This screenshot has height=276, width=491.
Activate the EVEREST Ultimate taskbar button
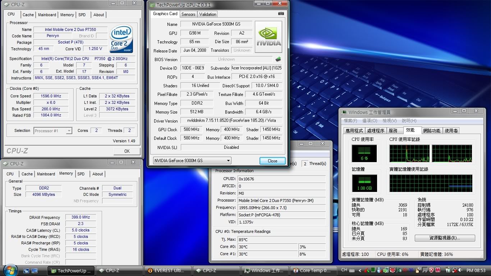point(168,271)
